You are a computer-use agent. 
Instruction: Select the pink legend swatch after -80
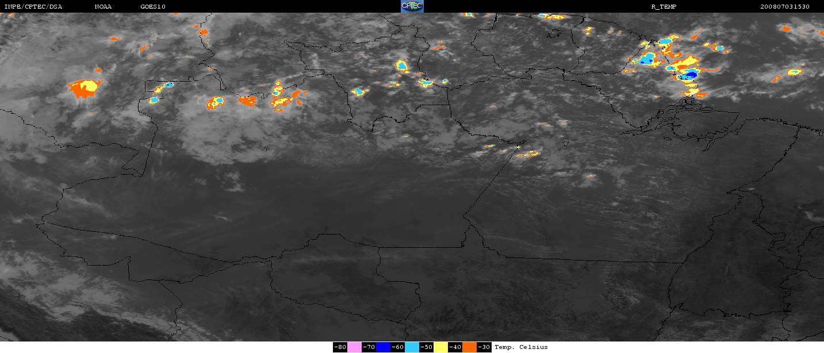click(354, 347)
